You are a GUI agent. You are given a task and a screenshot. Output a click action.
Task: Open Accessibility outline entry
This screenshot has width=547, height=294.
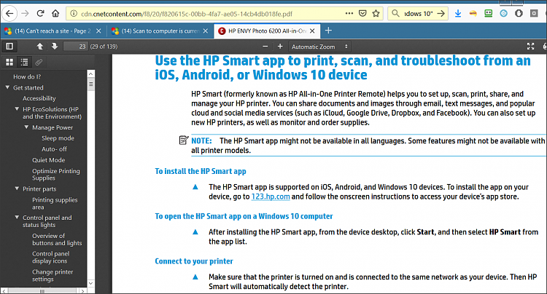39,98
